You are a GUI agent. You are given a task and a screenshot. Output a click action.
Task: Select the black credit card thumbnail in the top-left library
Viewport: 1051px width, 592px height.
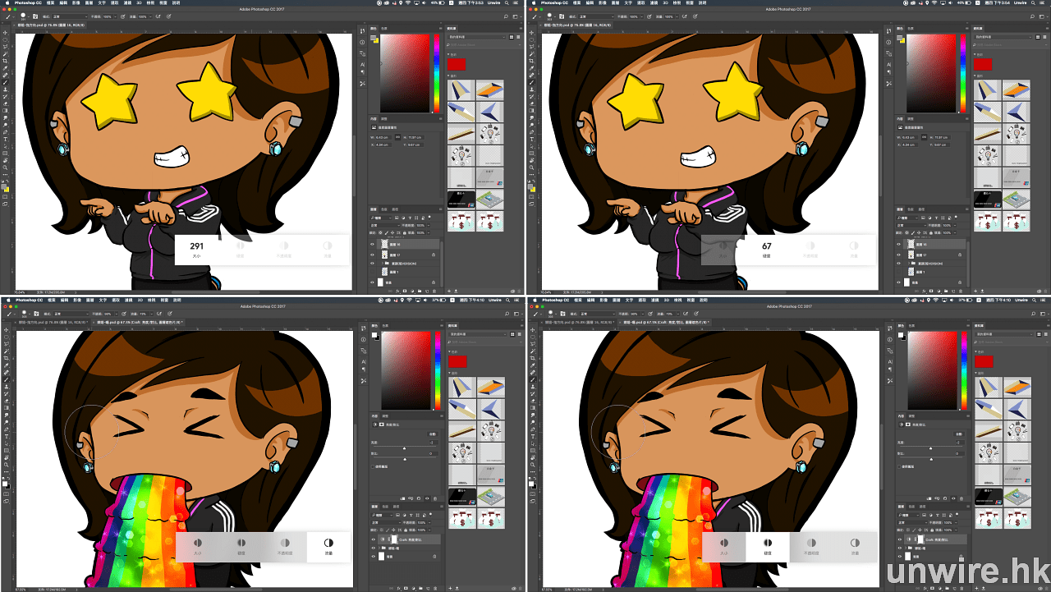(461, 198)
